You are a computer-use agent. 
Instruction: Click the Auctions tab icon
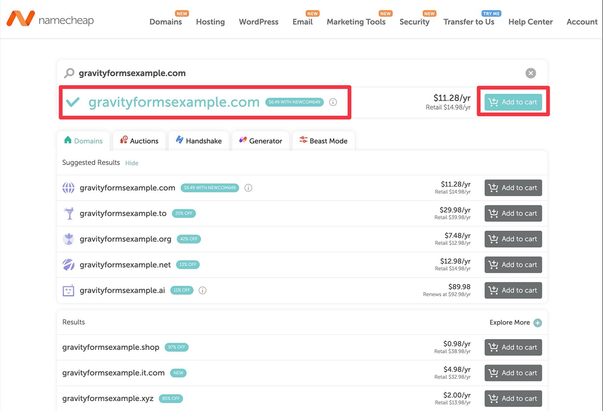pyautogui.click(x=124, y=140)
